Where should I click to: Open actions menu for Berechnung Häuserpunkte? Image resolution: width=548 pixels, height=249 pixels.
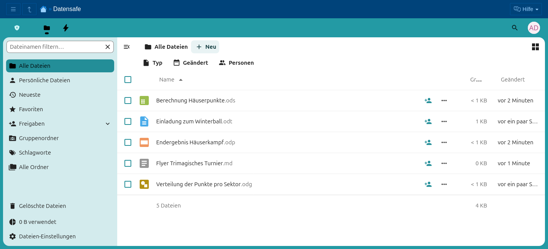pos(444,101)
